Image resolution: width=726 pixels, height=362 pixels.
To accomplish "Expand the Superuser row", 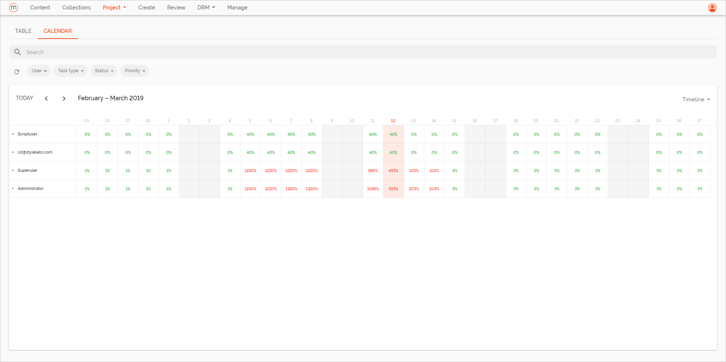I will (13, 170).
